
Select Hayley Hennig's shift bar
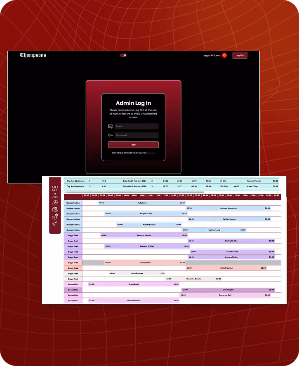click(214, 230)
